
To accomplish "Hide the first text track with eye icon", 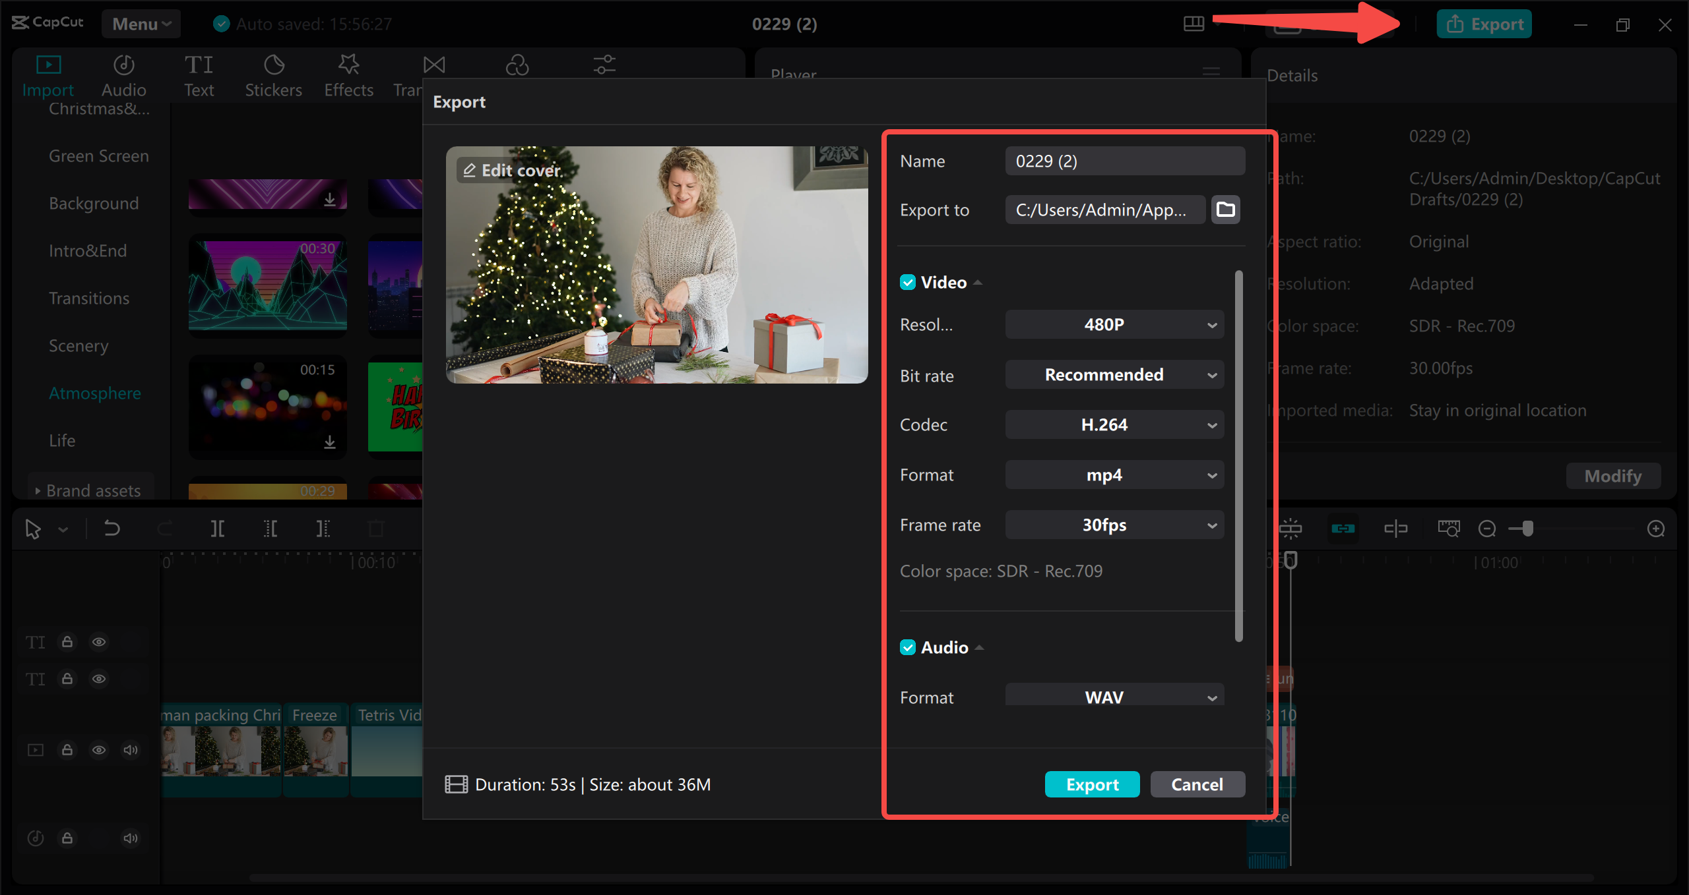I will [99, 642].
